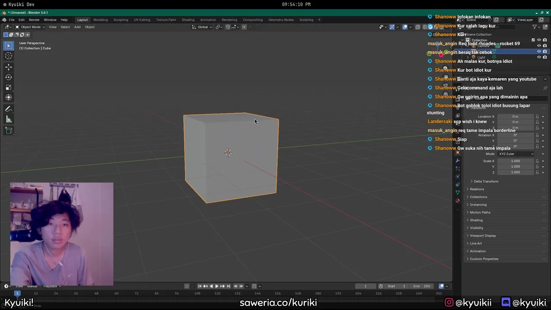Open the File menu
This screenshot has height=310, width=551.
point(12,20)
